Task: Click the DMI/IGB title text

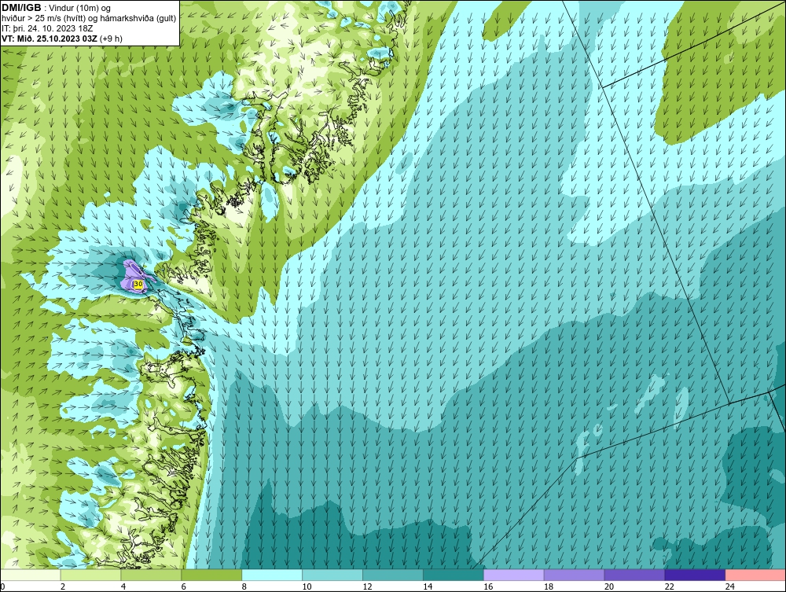Action: click(21, 8)
